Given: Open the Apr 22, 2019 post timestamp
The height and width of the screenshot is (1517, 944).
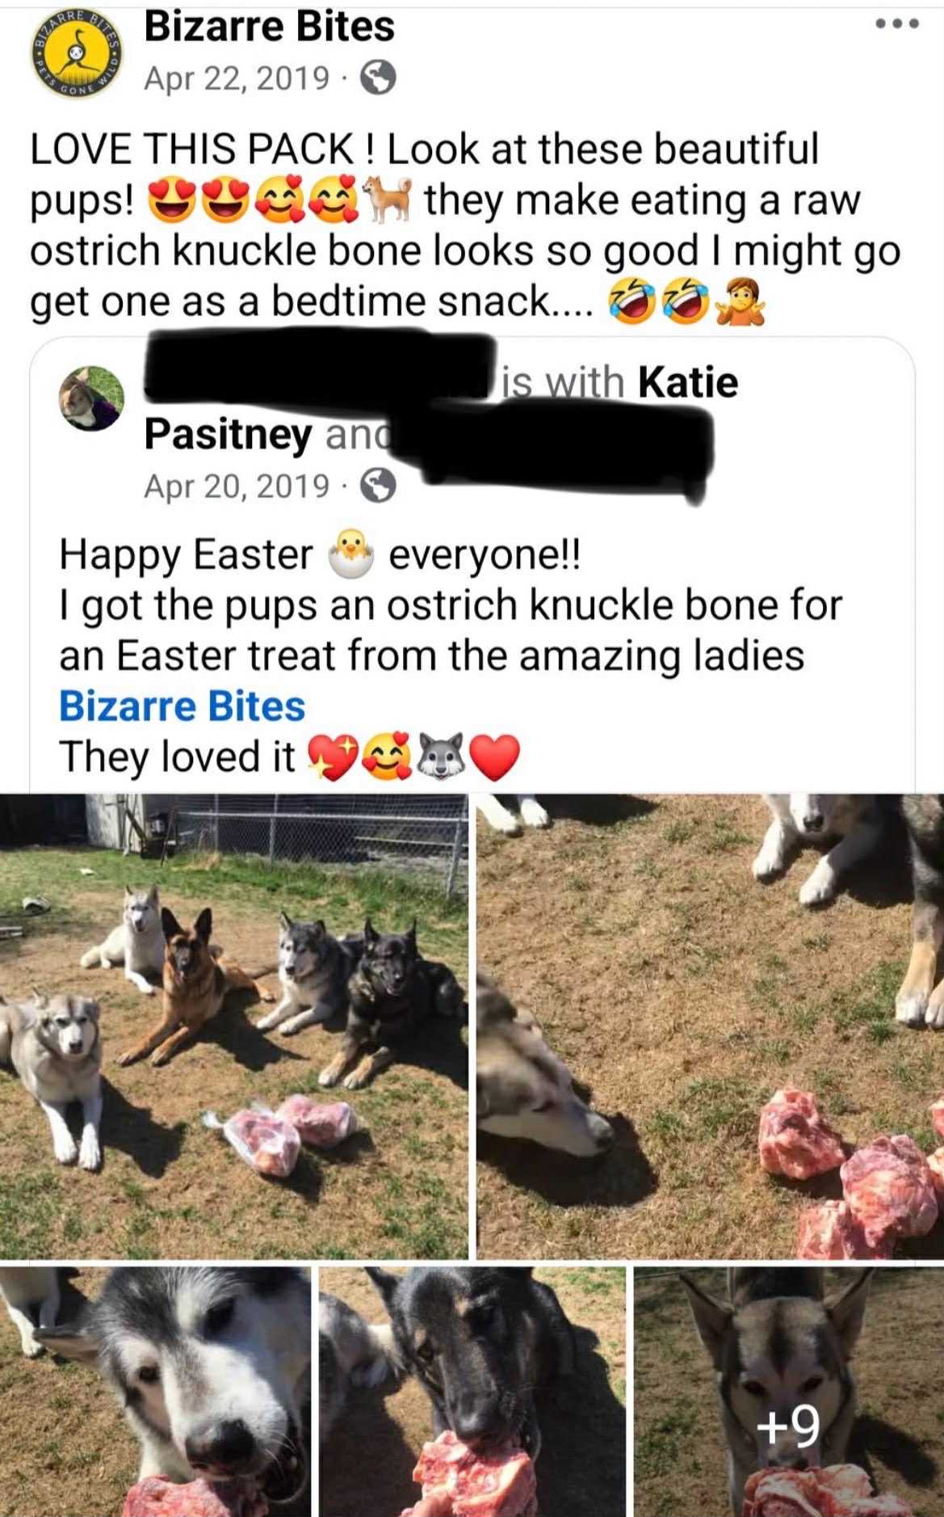Looking at the screenshot, I should [237, 78].
